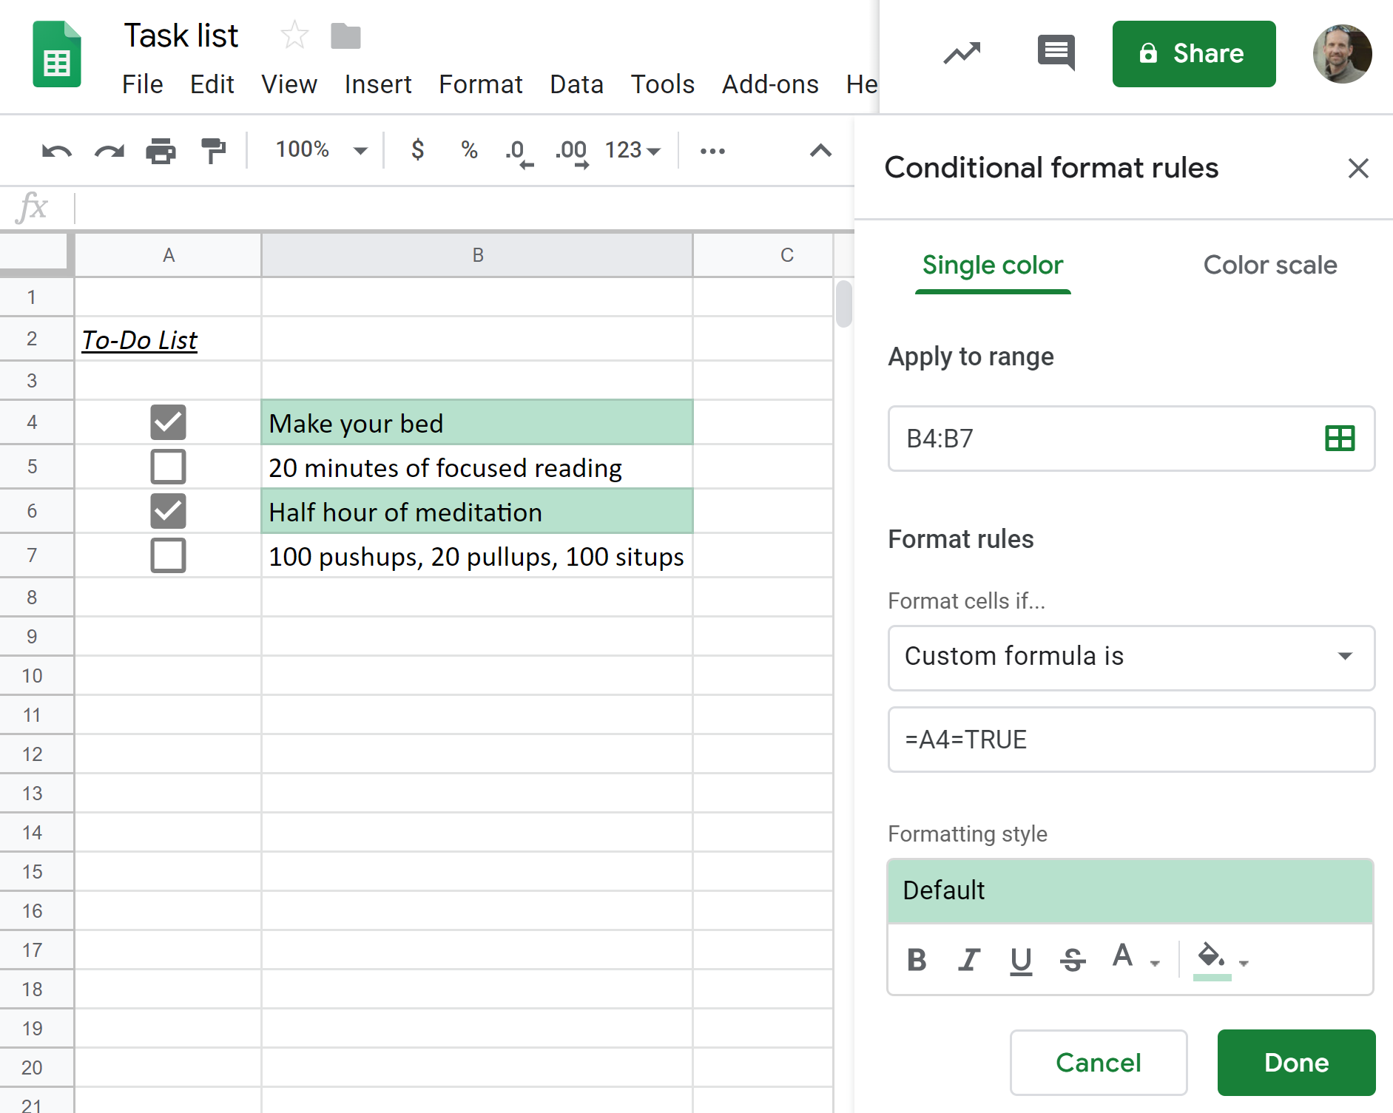Select the Make your bed cell

point(477,422)
